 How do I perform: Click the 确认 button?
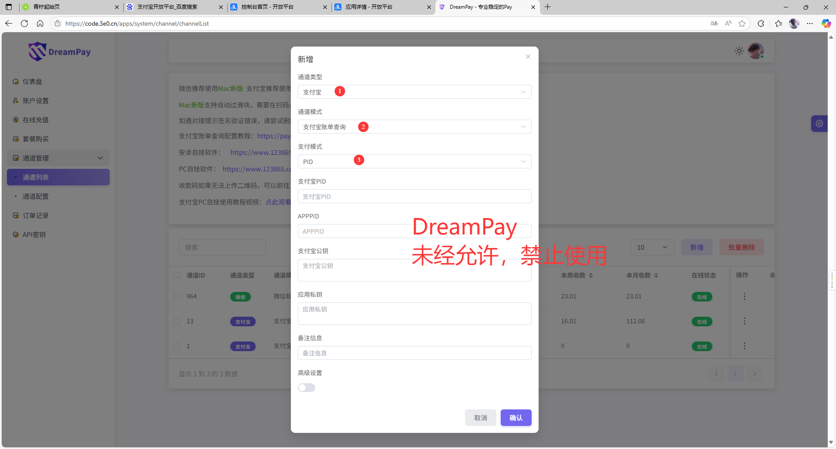[x=516, y=418]
